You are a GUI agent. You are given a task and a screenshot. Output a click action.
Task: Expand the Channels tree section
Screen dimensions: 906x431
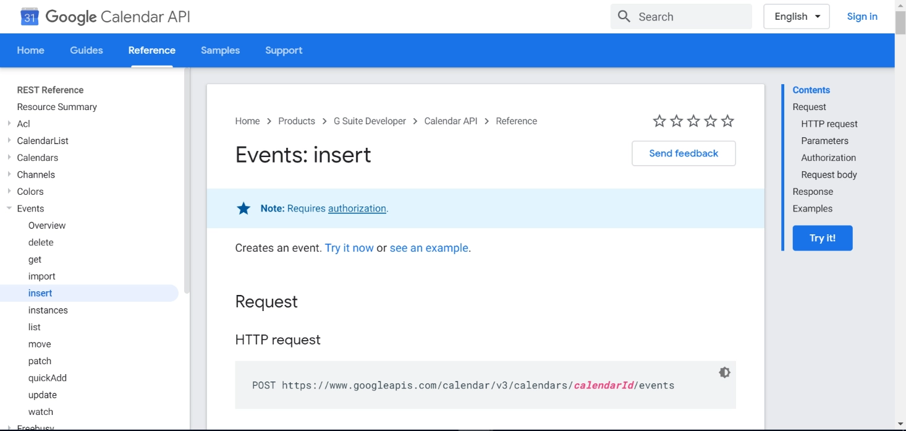coord(9,174)
